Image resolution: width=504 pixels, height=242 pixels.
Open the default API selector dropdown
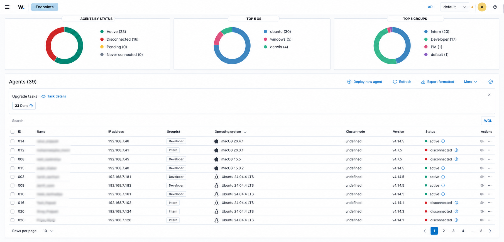click(x=454, y=7)
